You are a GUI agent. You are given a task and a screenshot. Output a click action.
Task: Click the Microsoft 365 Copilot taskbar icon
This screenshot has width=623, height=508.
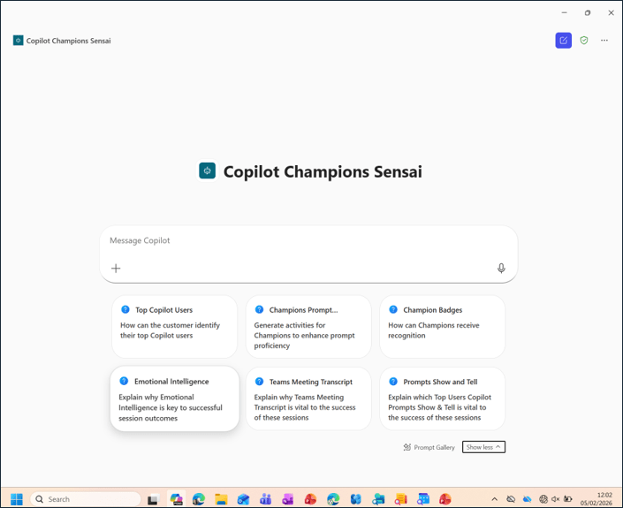tap(176, 499)
